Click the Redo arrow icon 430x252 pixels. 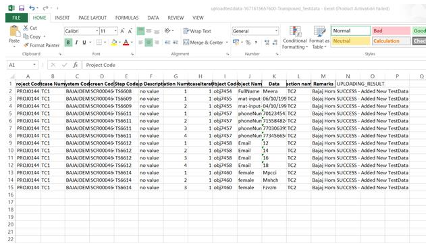pos(45,8)
